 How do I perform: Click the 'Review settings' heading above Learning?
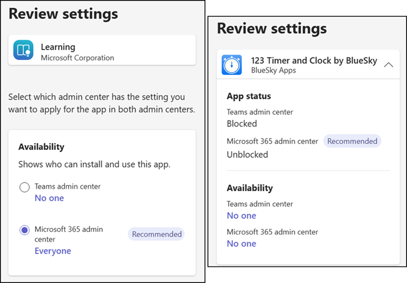63,14
